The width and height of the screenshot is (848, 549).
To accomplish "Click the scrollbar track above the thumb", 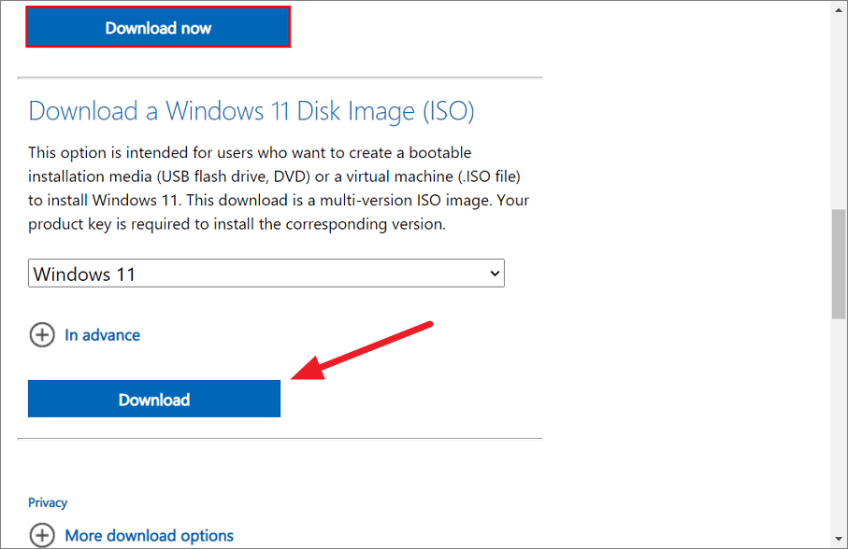I will 839,113.
